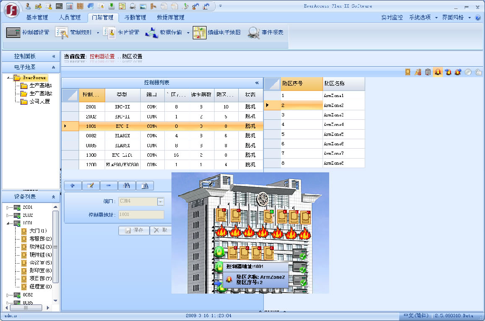Select 生产基地1 folder in map tree

click(x=40, y=86)
